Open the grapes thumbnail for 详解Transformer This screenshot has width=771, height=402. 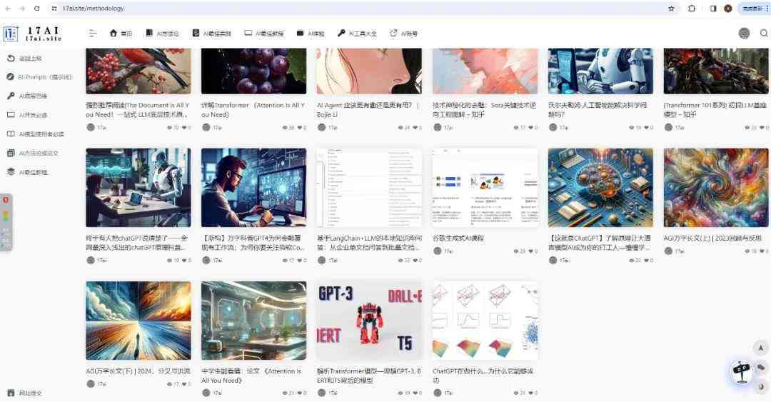point(253,71)
